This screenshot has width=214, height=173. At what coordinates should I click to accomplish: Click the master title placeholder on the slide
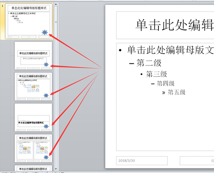pos(165,25)
